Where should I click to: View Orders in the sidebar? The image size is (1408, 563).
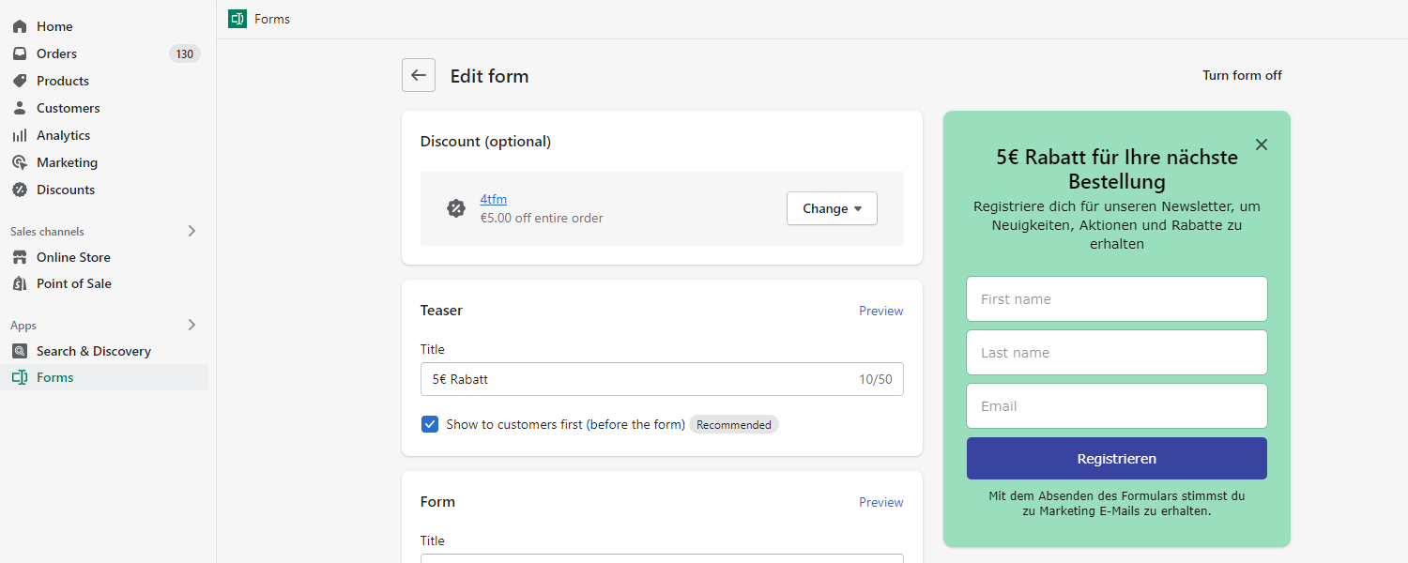56,53
